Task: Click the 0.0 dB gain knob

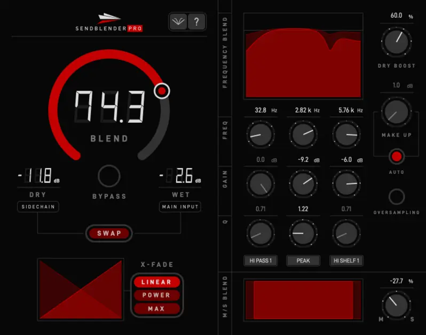Action: click(261, 184)
